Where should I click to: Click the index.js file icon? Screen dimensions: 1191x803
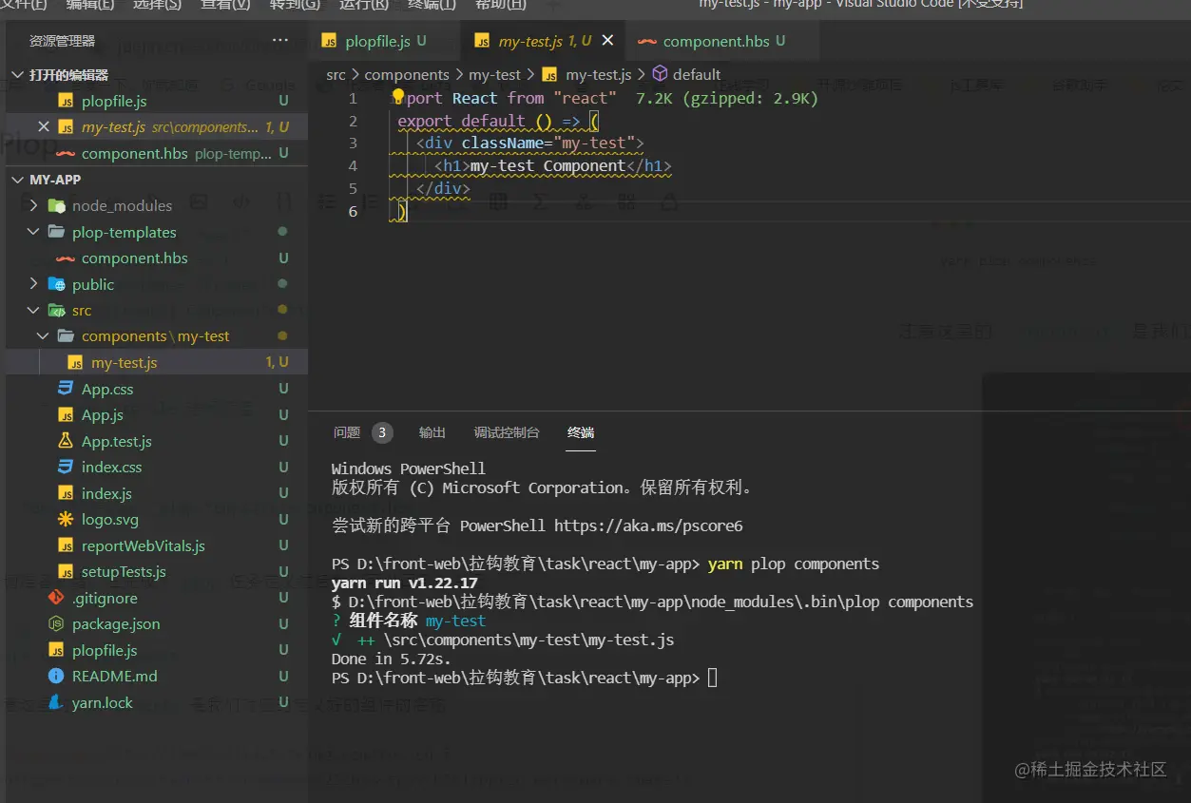[66, 493]
